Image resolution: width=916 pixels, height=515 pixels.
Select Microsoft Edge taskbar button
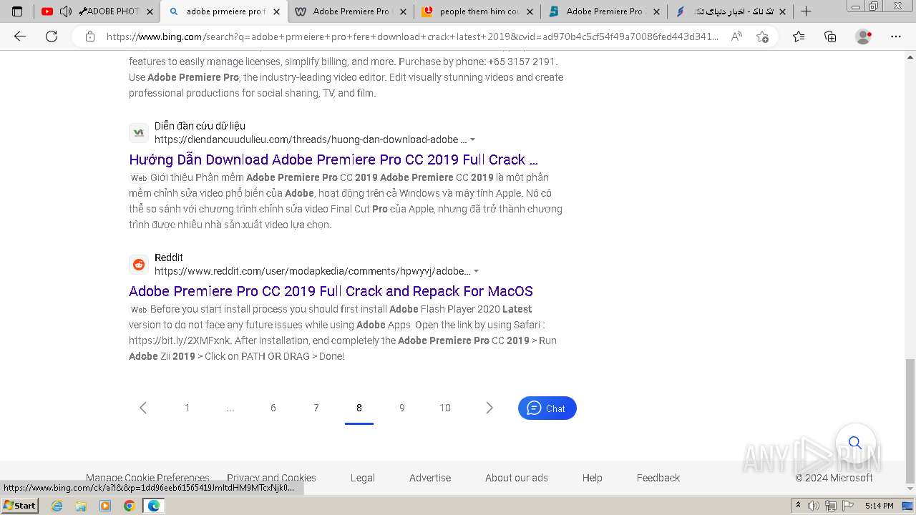click(154, 506)
